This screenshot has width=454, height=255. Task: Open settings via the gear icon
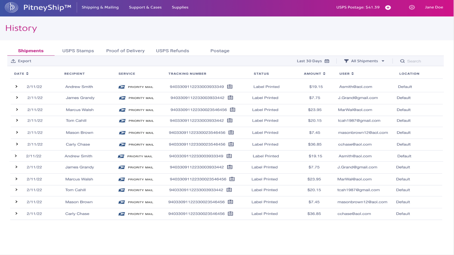[412, 7]
